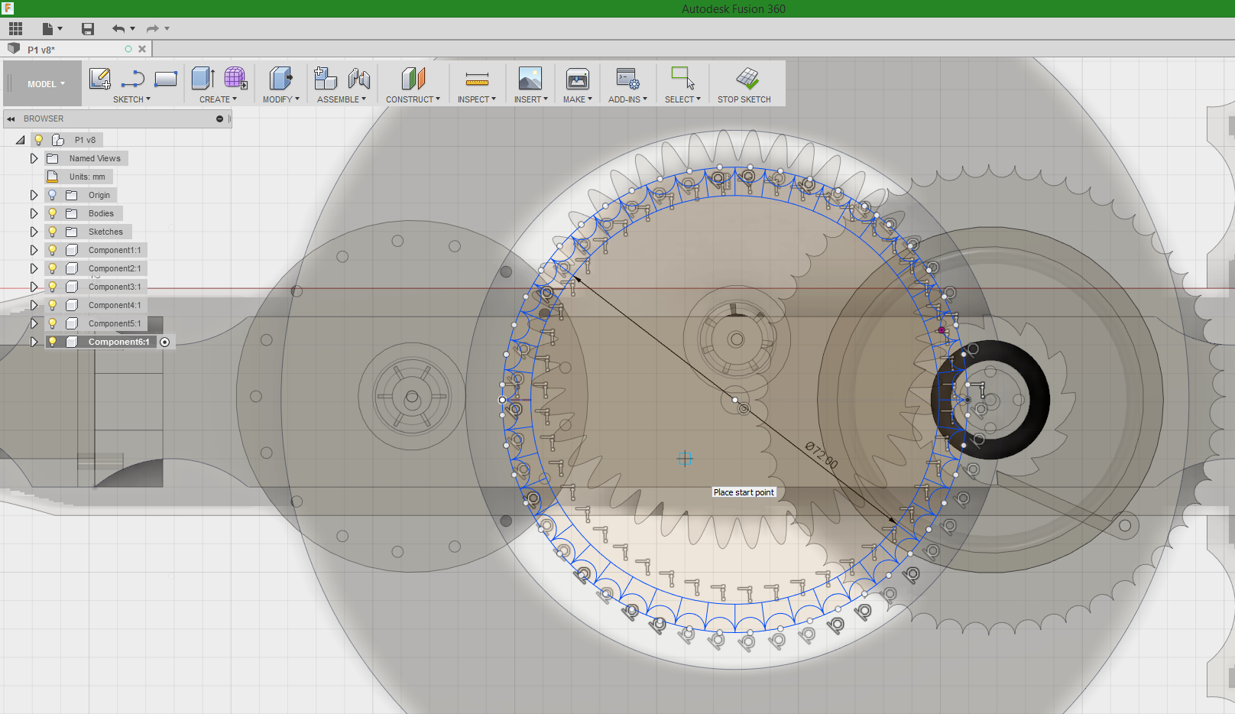Viewport: 1235px width, 714px height.
Task: Toggle visibility bulb of Bodies folder
Action: click(52, 213)
